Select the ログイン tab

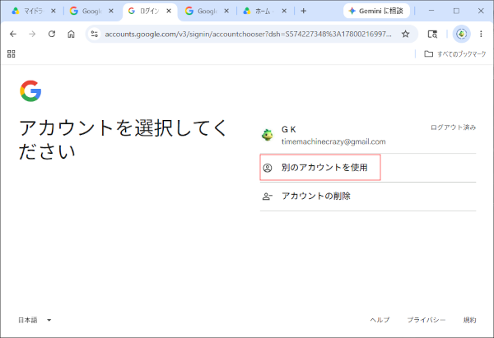pyautogui.click(x=149, y=11)
